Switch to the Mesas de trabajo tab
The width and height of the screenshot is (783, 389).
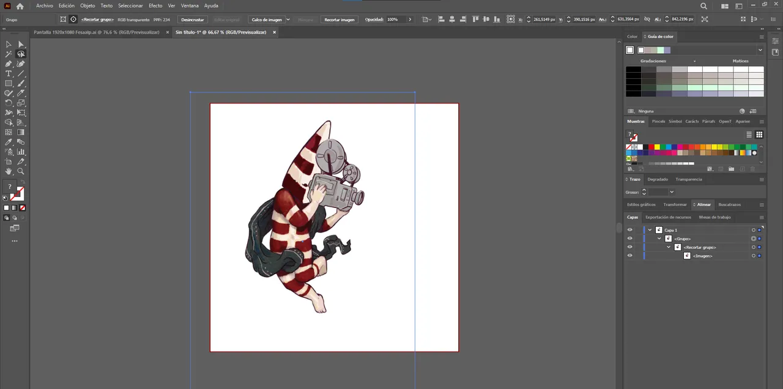[x=714, y=217]
